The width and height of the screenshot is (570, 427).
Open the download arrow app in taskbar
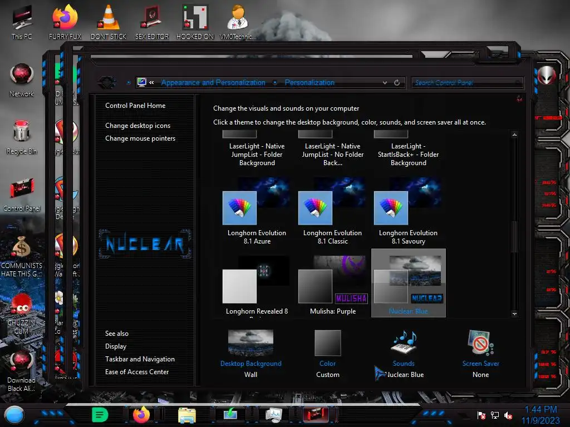click(230, 415)
